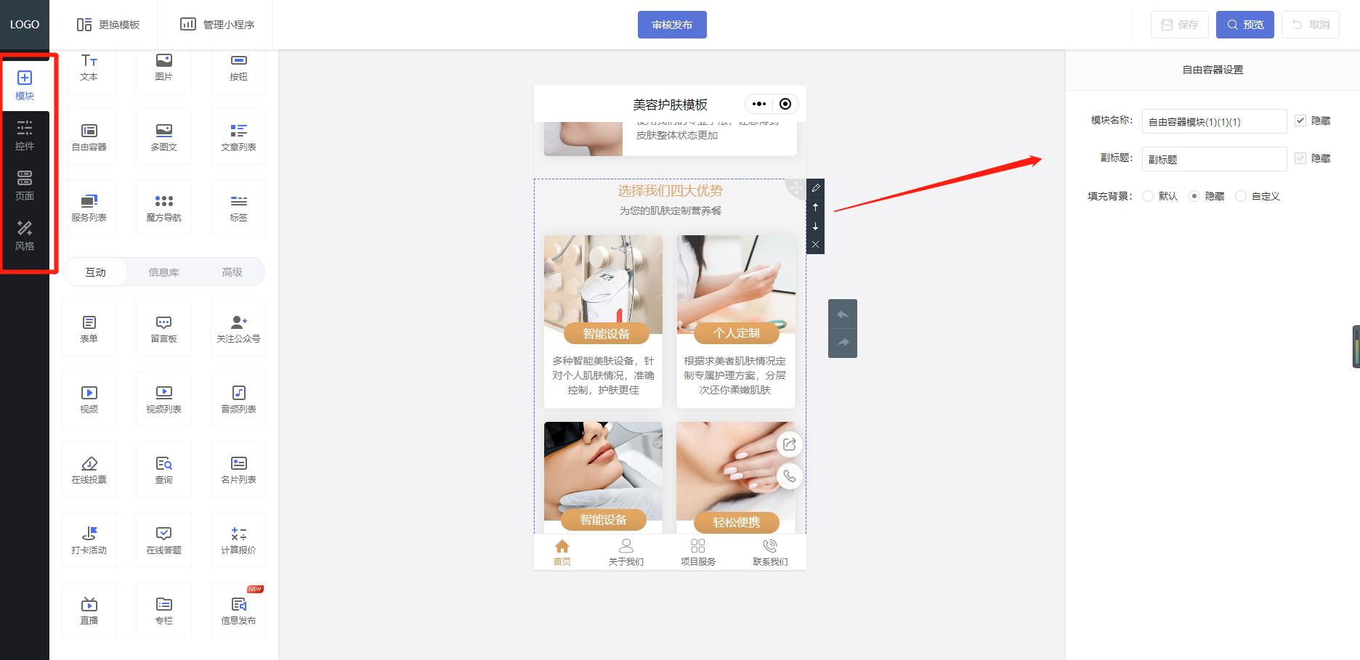Screen dimensions: 1360x660
Task: Delete module with the X icon
Action: (x=815, y=245)
